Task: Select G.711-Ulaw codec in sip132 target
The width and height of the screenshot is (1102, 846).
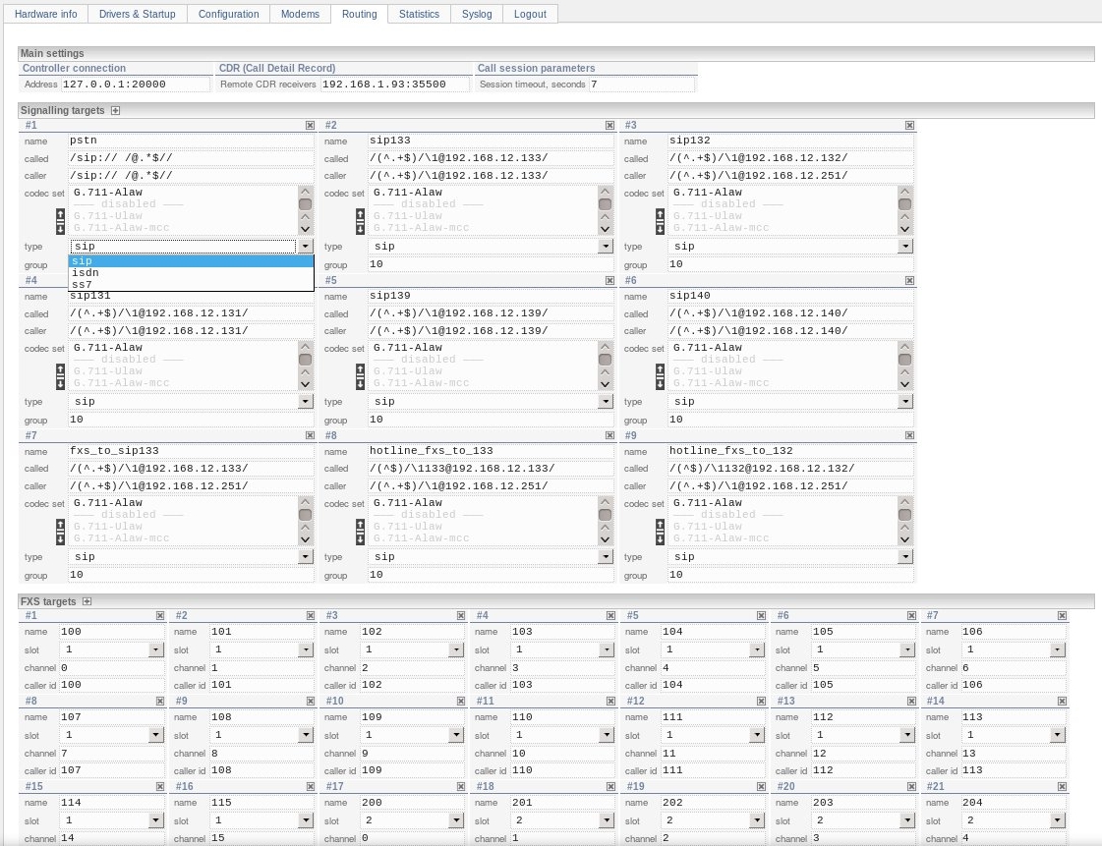Action: pos(783,216)
